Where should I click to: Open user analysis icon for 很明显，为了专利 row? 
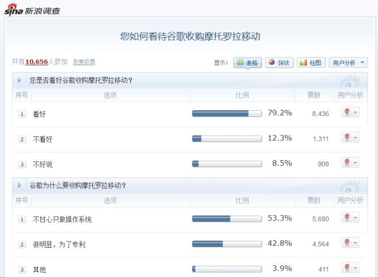[347, 243]
